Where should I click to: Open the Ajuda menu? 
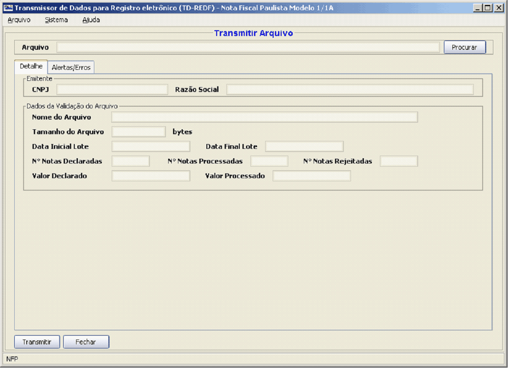pyautogui.click(x=91, y=20)
